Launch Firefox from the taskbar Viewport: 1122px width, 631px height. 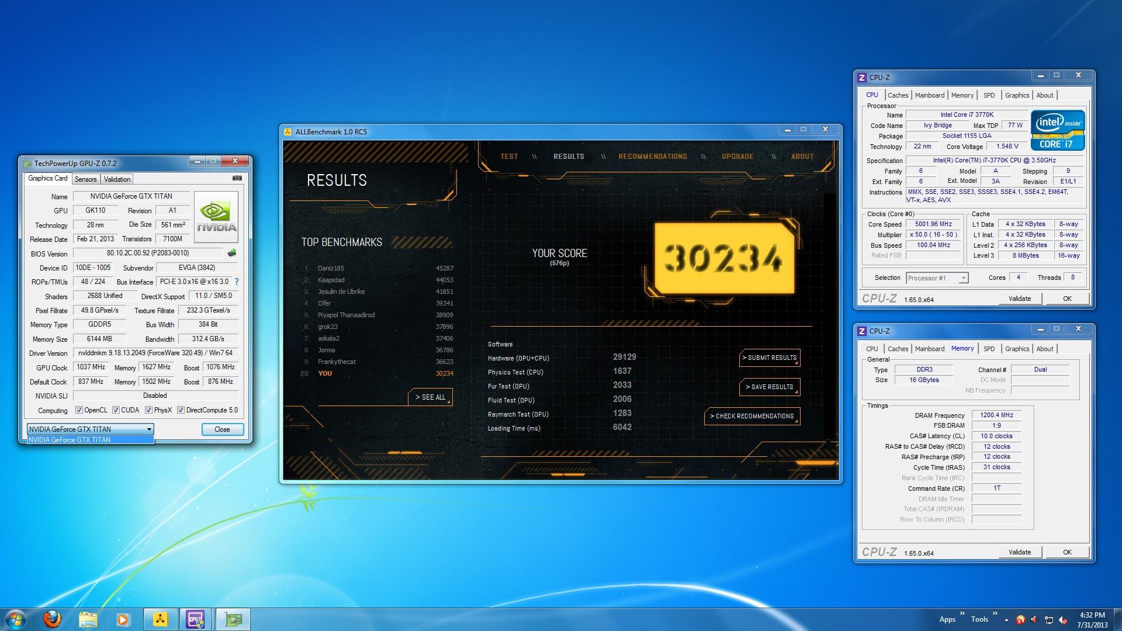coord(52,619)
